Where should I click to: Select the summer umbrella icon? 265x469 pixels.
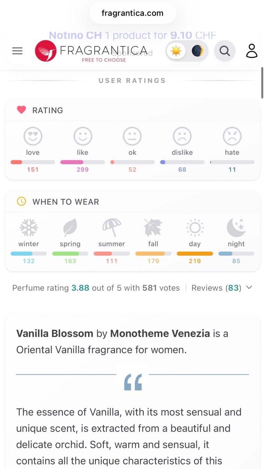pyautogui.click(x=112, y=228)
